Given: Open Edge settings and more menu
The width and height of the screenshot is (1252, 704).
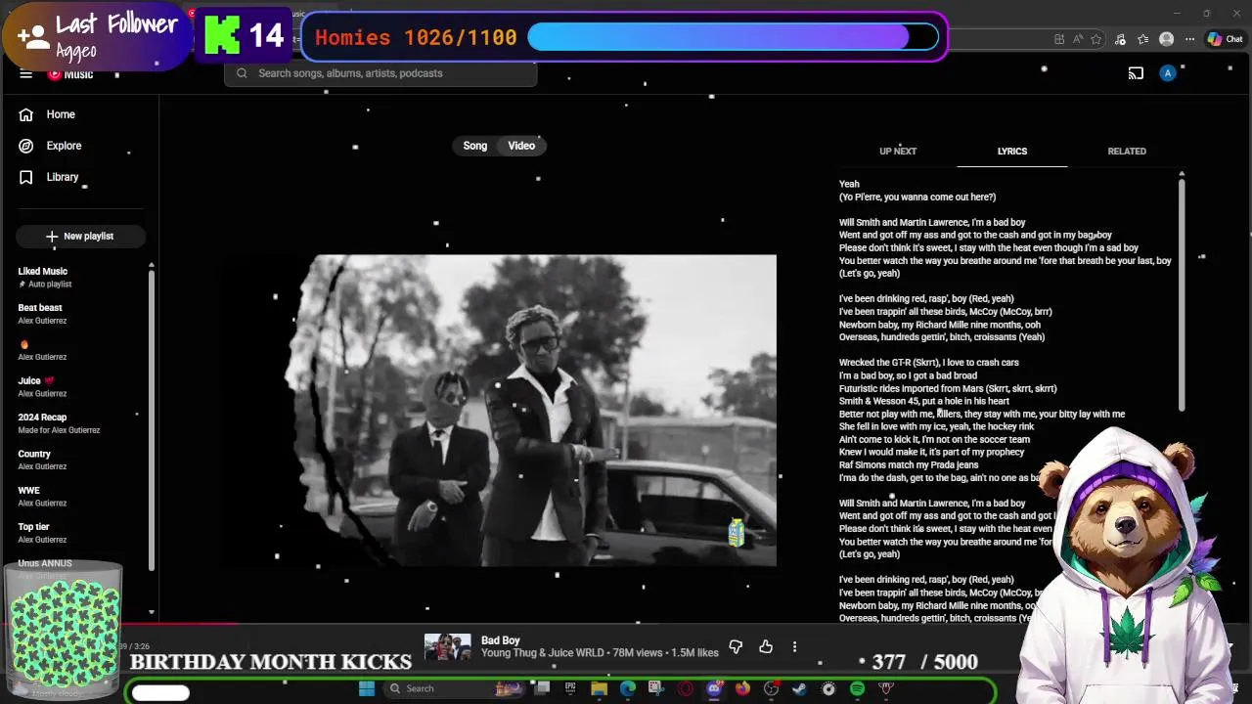Looking at the screenshot, I should [x=1190, y=39].
